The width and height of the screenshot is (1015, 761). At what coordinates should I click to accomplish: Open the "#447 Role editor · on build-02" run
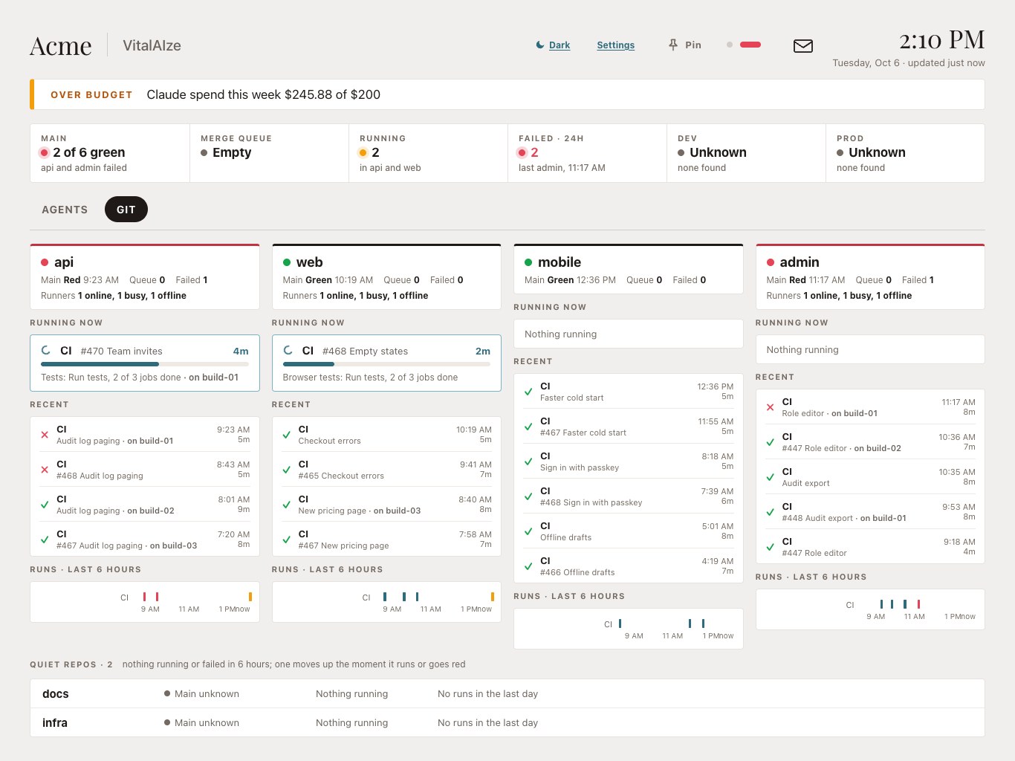click(870, 442)
